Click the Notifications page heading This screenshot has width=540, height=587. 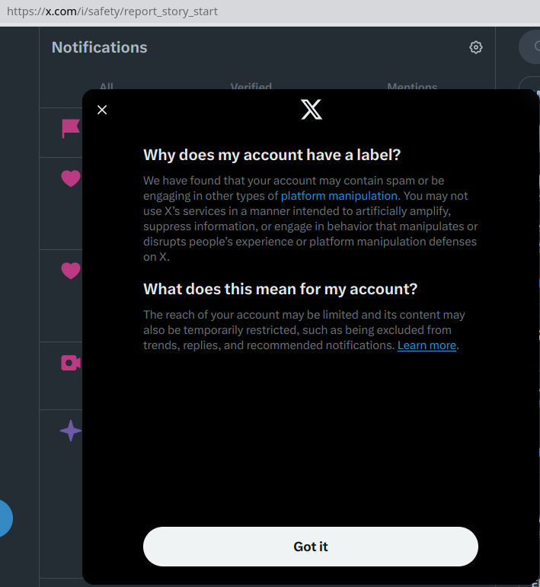point(100,47)
